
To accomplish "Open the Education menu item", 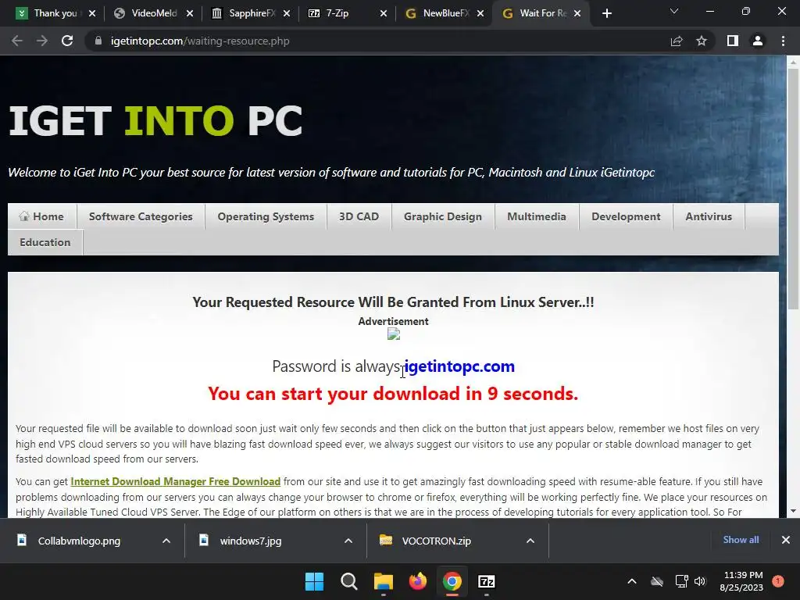I will (45, 242).
